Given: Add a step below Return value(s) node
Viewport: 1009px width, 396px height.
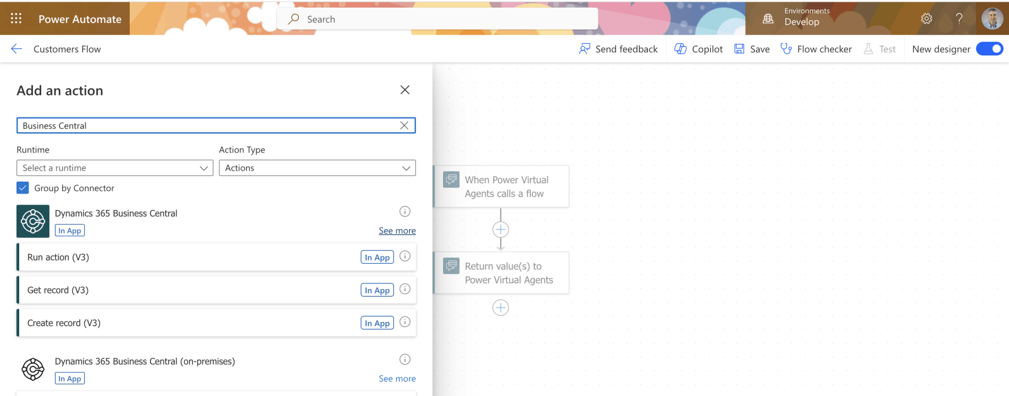Looking at the screenshot, I should click(x=501, y=308).
